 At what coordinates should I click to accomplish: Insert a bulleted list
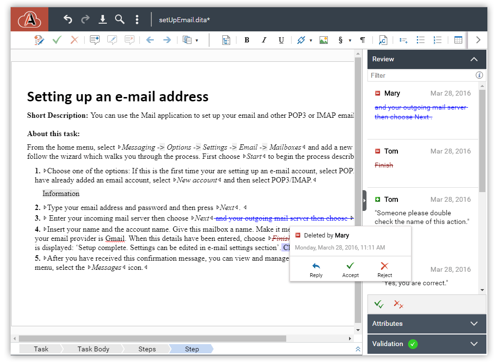(x=421, y=40)
